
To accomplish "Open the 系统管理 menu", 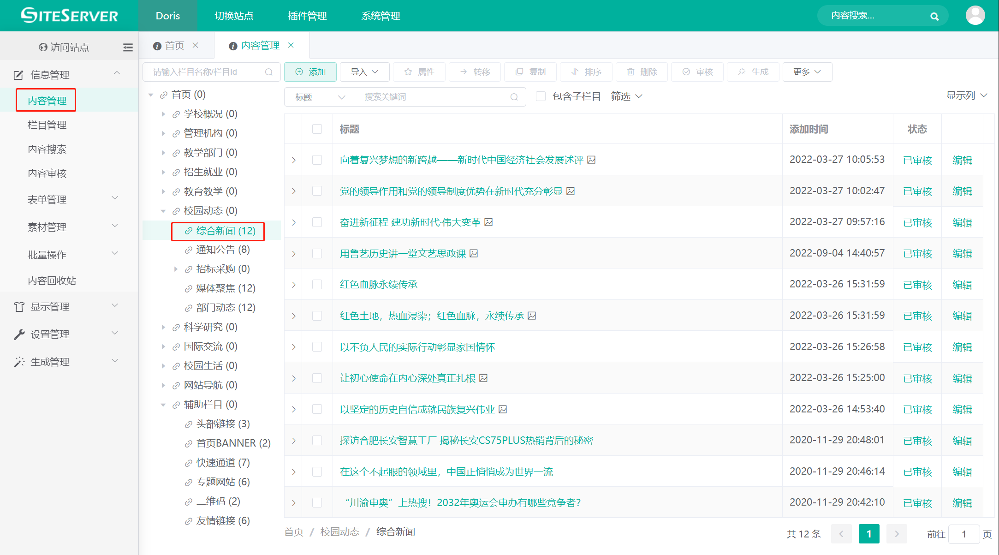I will [x=380, y=16].
